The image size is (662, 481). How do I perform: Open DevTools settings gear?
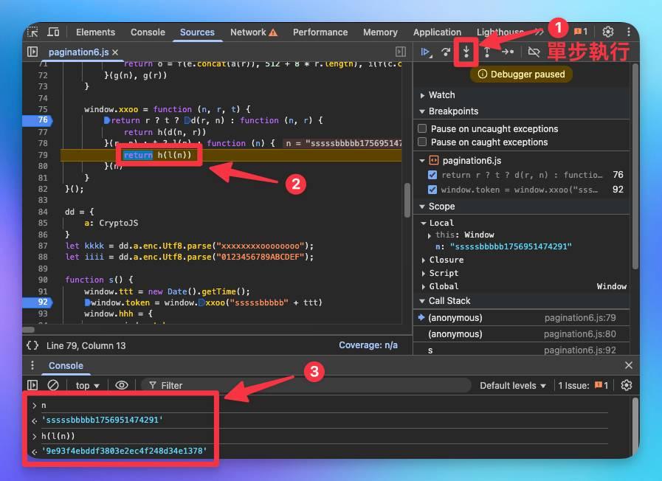[607, 32]
